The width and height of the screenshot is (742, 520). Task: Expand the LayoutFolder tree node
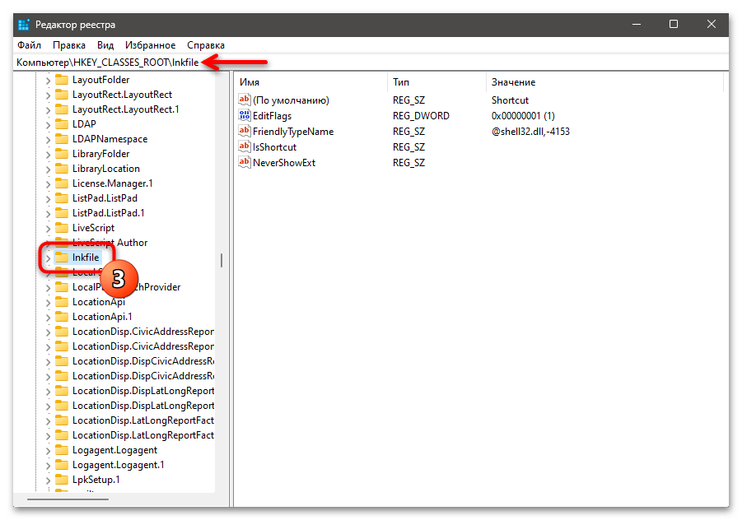(x=47, y=80)
